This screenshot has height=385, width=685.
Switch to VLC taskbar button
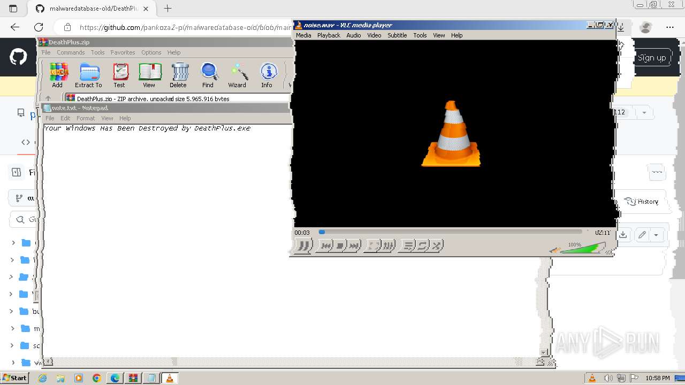pos(170,378)
